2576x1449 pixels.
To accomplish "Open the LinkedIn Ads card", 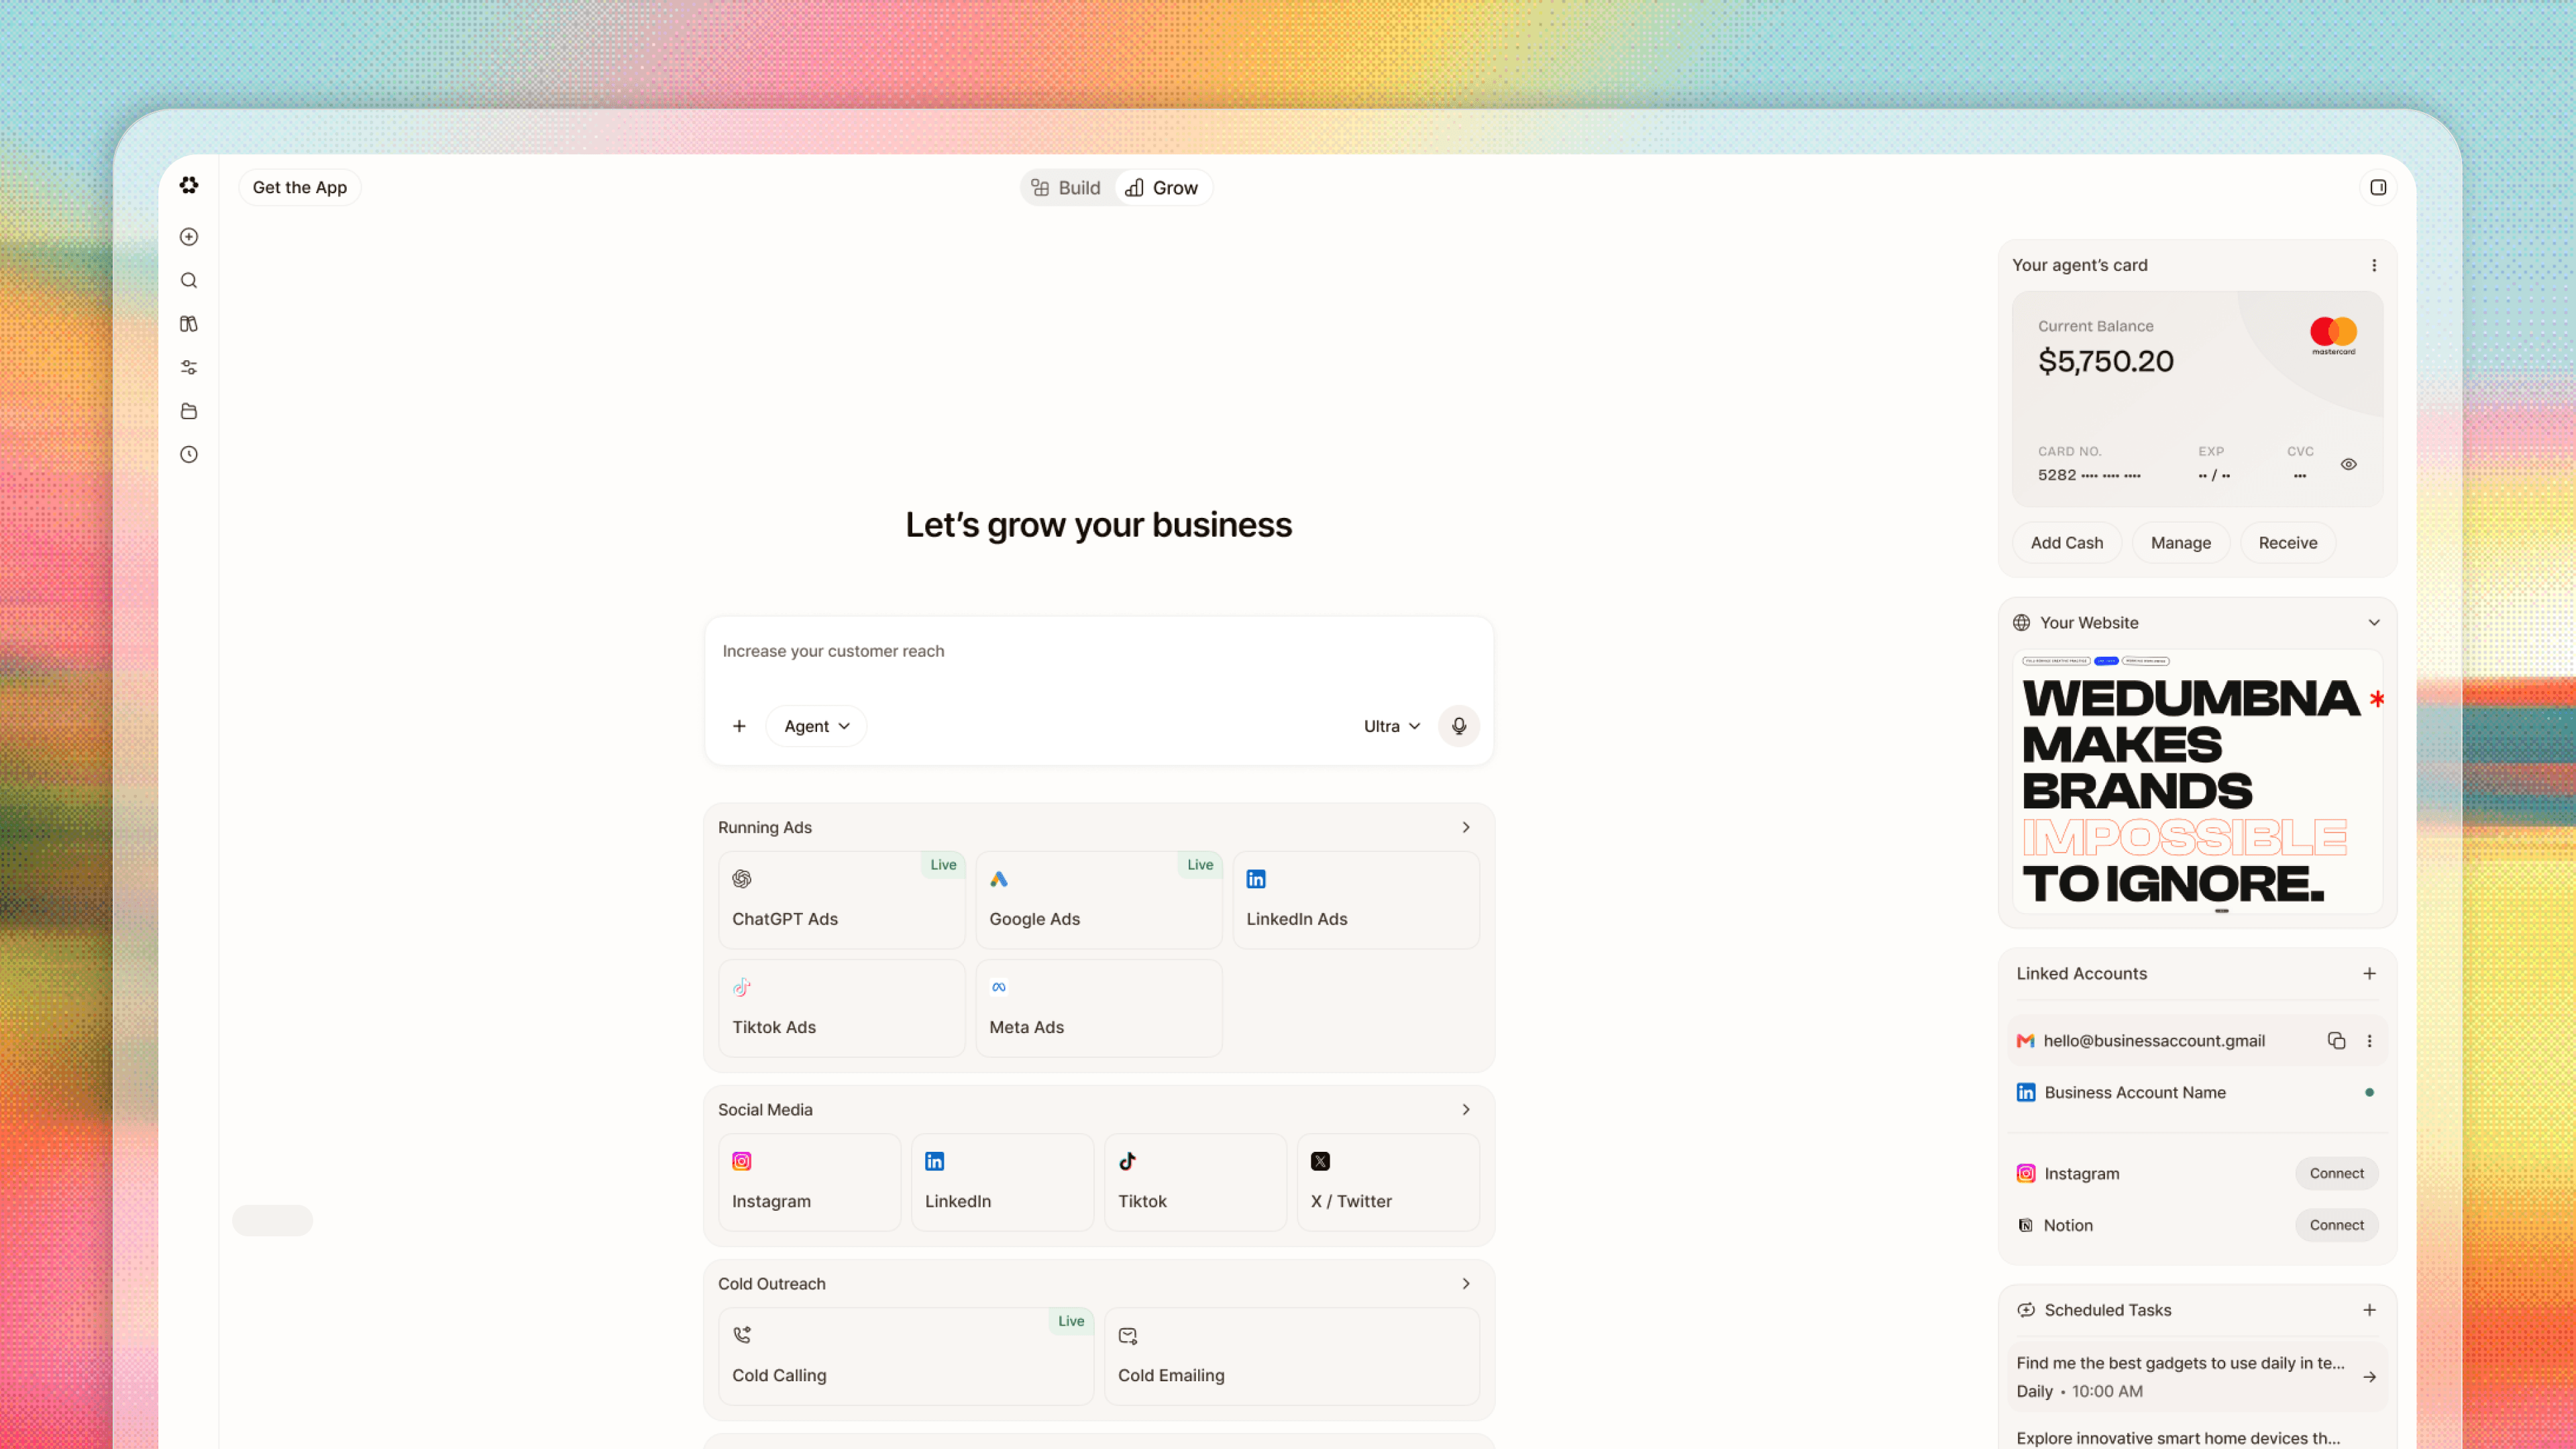I will coord(1356,900).
